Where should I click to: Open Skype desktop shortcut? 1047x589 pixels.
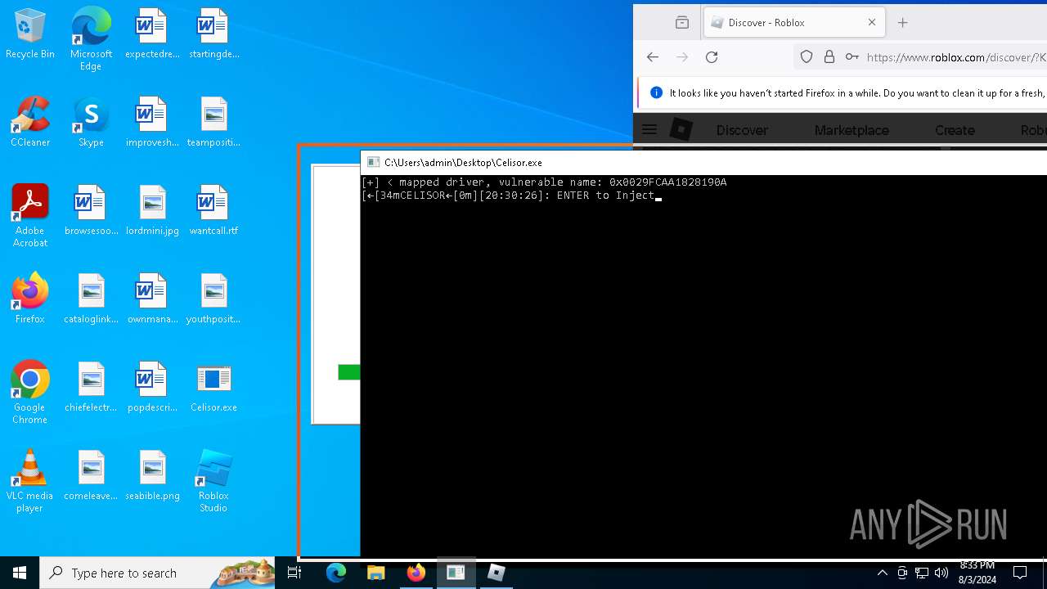[91, 123]
